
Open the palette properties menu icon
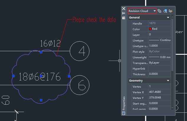point(124,18)
